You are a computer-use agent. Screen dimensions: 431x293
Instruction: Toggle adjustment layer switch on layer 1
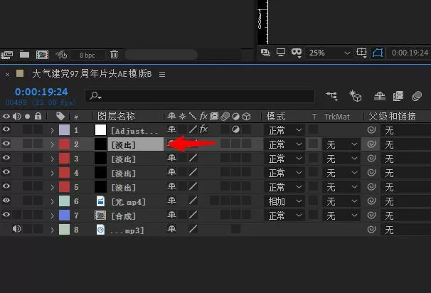click(x=235, y=129)
